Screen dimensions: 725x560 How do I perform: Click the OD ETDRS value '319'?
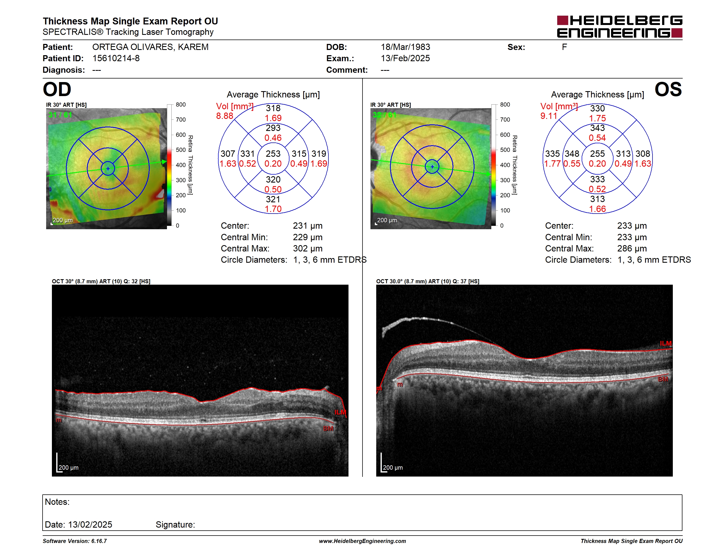pyautogui.click(x=319, y=154)
